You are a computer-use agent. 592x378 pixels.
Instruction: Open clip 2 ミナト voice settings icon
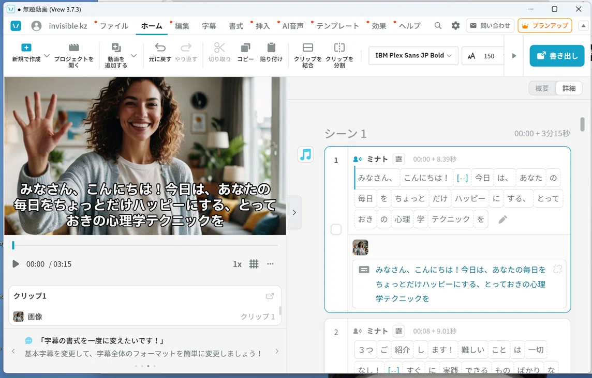coord(398,331)
